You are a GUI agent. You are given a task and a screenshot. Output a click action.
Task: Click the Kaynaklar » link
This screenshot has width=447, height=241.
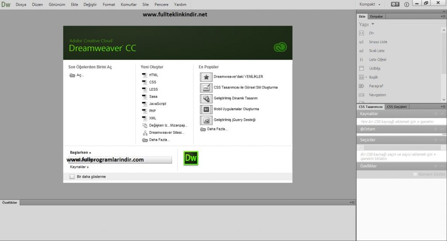click(79, 167)
